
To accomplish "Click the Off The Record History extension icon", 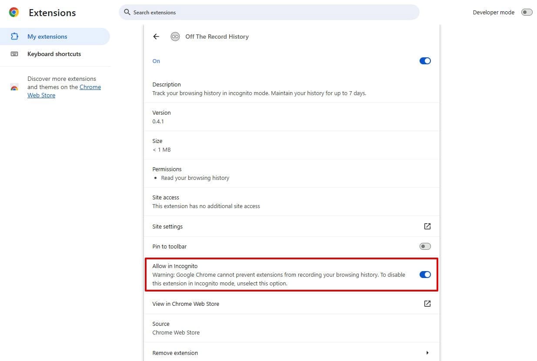I will pos(175,36).
